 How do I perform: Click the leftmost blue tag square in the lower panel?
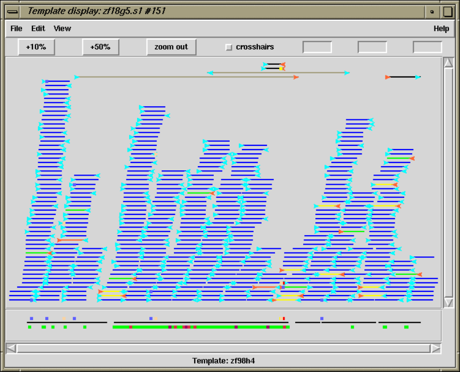[31, 318]
